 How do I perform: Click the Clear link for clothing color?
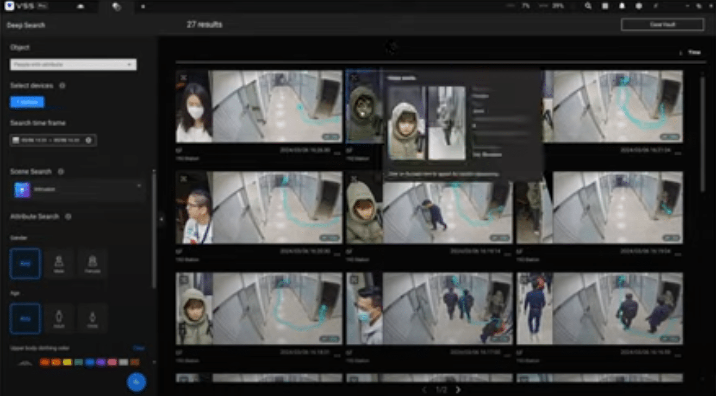[139, 348]
